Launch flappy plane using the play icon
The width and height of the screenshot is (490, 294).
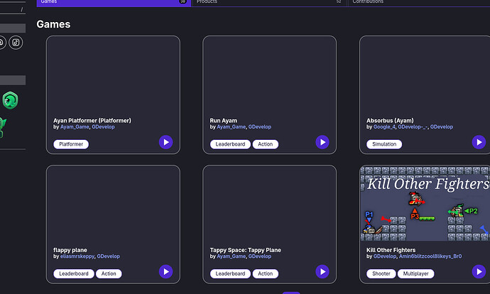165,271
